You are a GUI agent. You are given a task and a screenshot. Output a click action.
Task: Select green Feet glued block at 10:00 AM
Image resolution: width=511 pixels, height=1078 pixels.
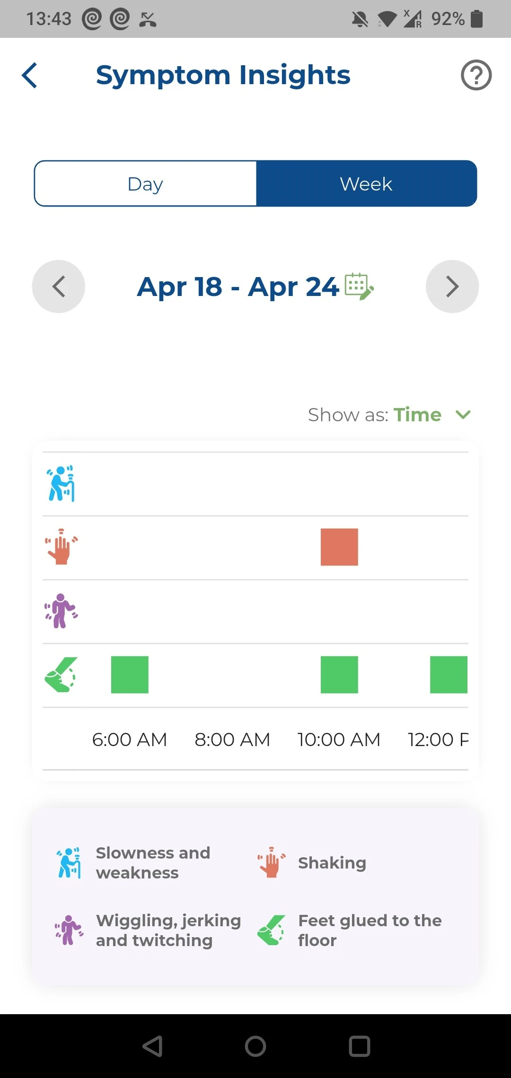339,675
